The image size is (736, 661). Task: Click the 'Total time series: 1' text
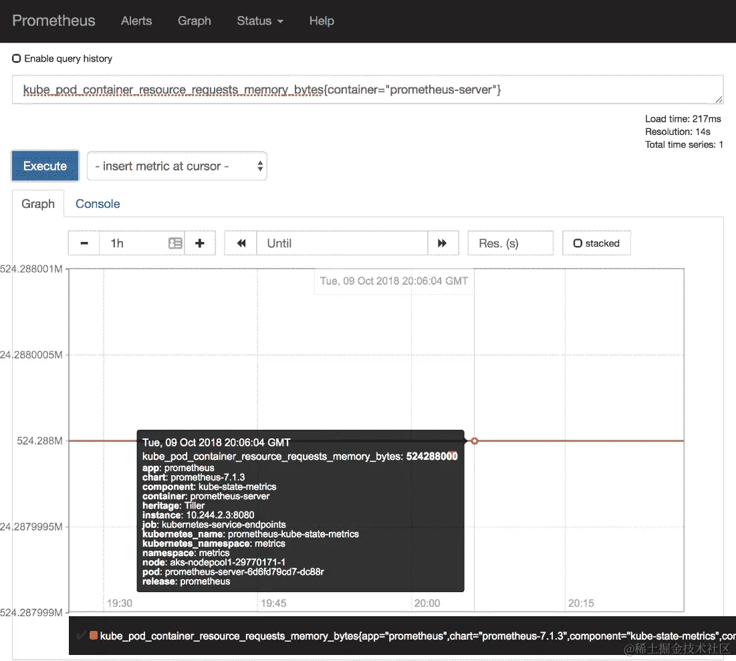[x=684, y=144]
